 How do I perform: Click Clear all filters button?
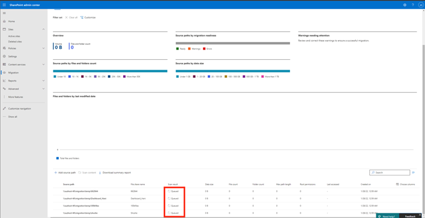71,17
